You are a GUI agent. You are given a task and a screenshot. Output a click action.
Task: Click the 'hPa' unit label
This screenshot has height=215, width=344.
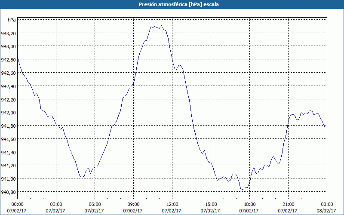(x=12, y=20)
